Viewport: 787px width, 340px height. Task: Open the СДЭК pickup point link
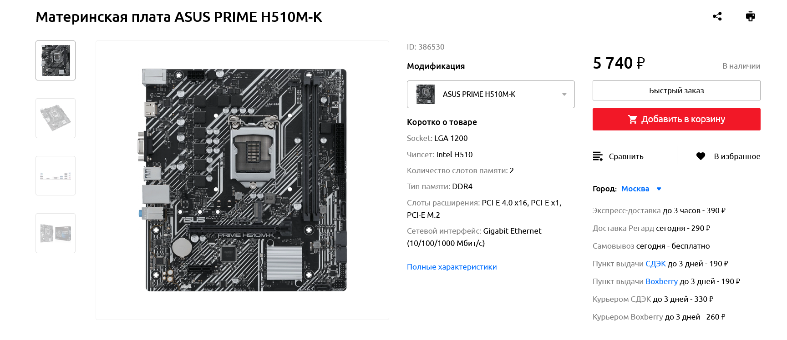coord(655,264)
